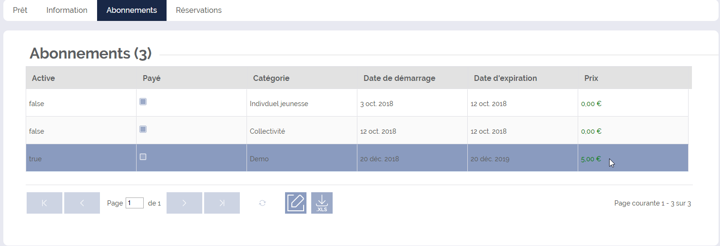Image resolution: width=720 pixels, height=246 pixels.
Task: Refresh the Abonnements table
Action: click(262, 203)
